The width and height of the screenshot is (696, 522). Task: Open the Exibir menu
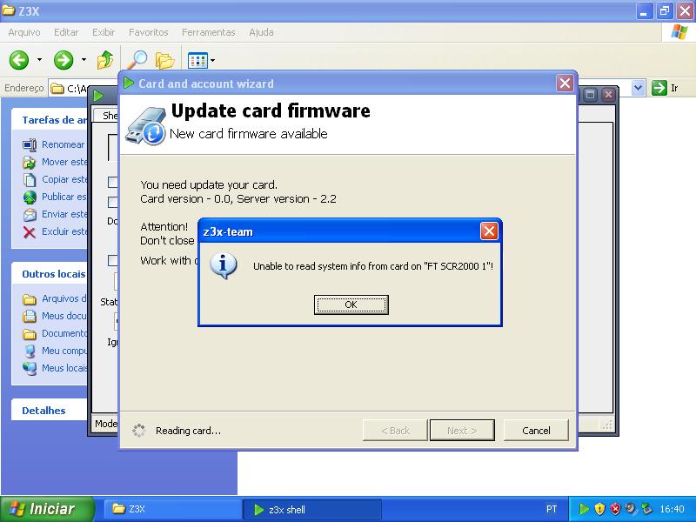pyautogui.click(x=104, y=32)
